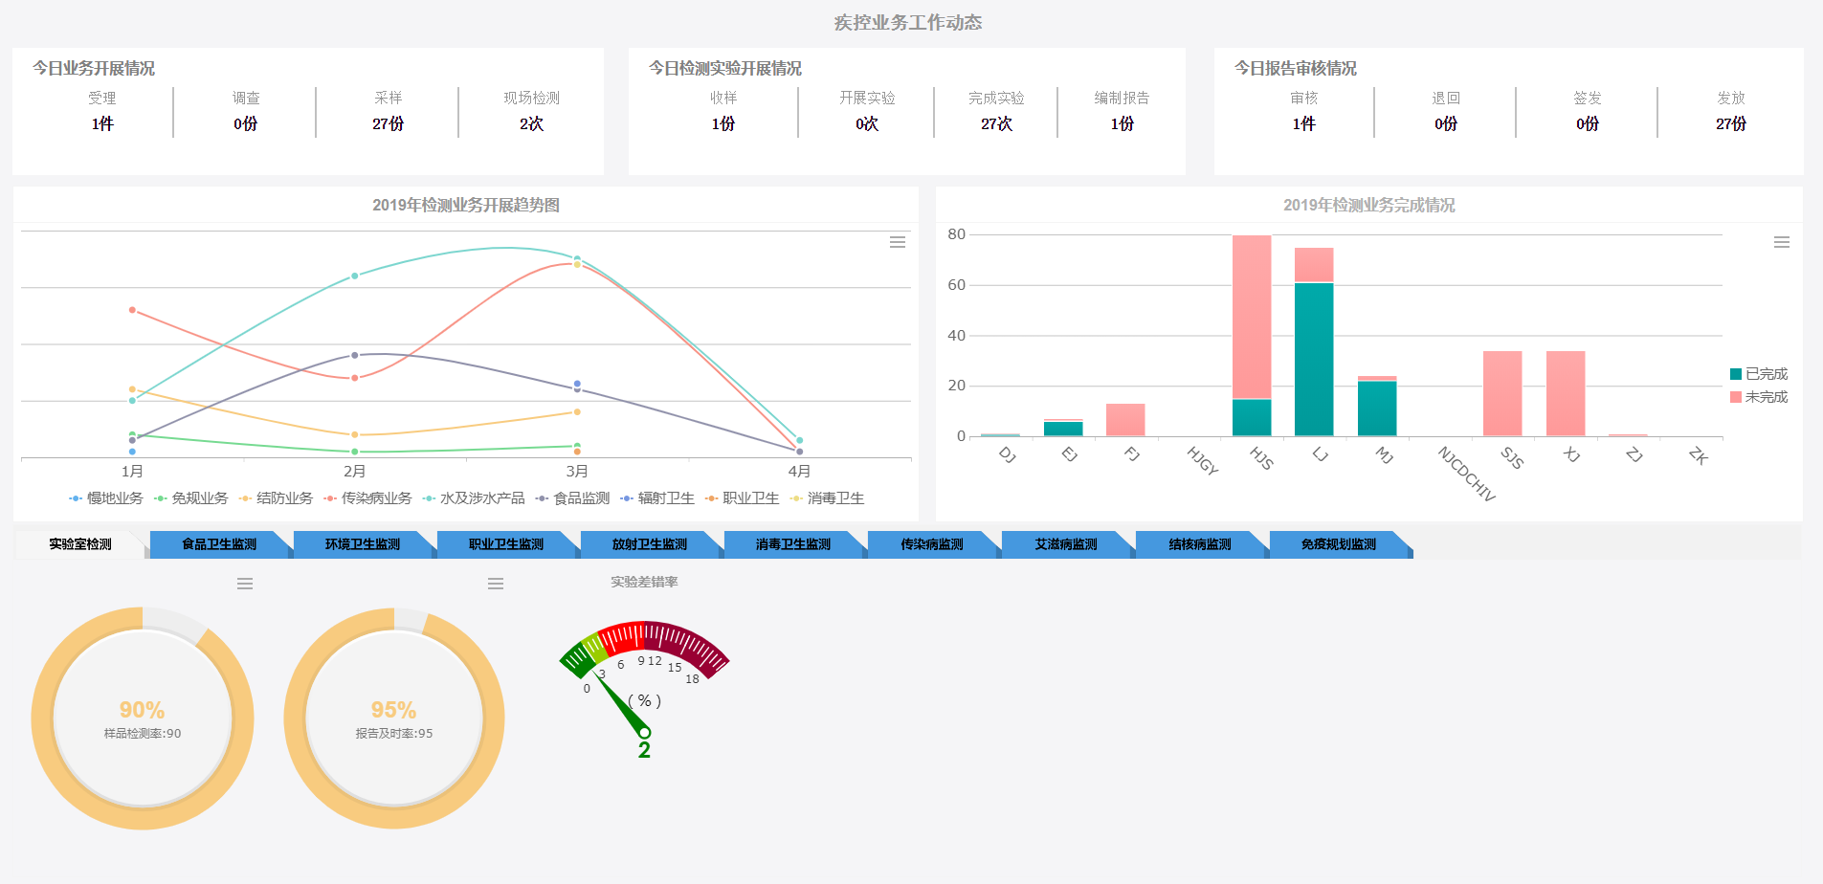
Task: Toggle the 水及涉水产品 legend series
Action: [x=474, y=498]
